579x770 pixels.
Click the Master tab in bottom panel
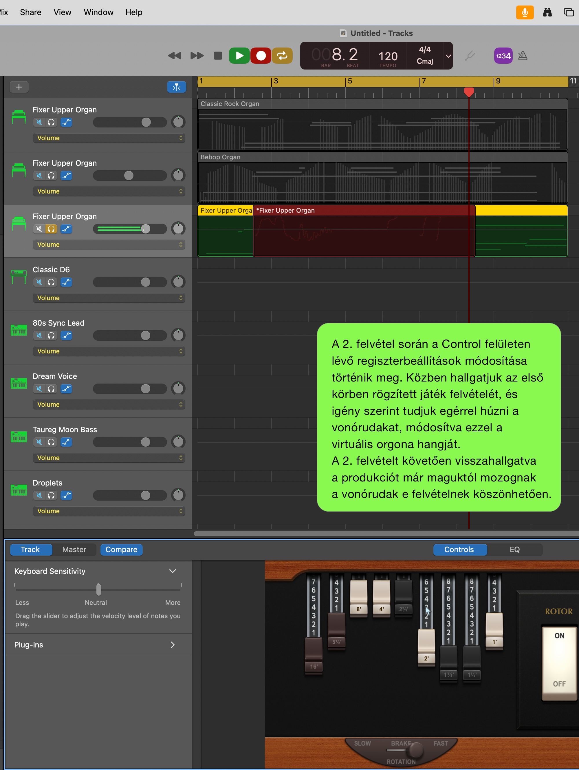[72, 549]
